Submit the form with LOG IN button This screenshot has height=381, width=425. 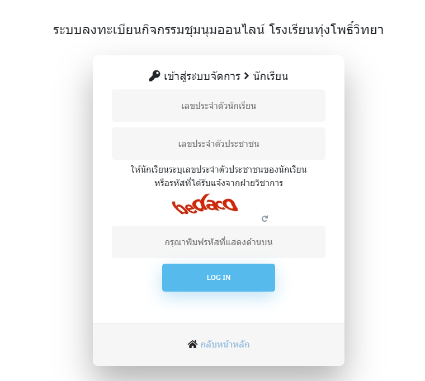[x=219, y=278]
